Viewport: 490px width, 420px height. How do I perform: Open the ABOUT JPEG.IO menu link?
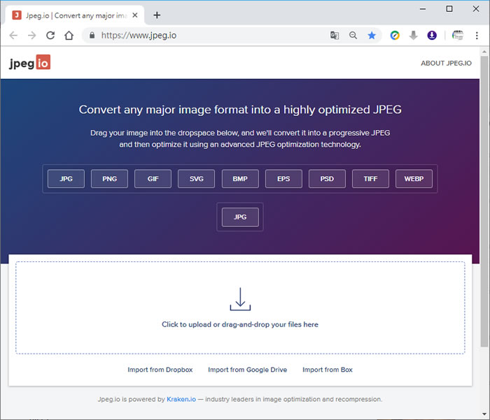point(446,64)
